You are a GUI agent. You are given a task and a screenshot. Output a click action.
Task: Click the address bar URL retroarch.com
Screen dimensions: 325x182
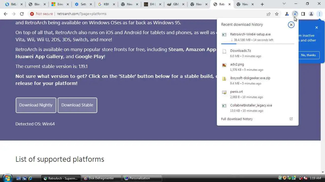point(82,14)
